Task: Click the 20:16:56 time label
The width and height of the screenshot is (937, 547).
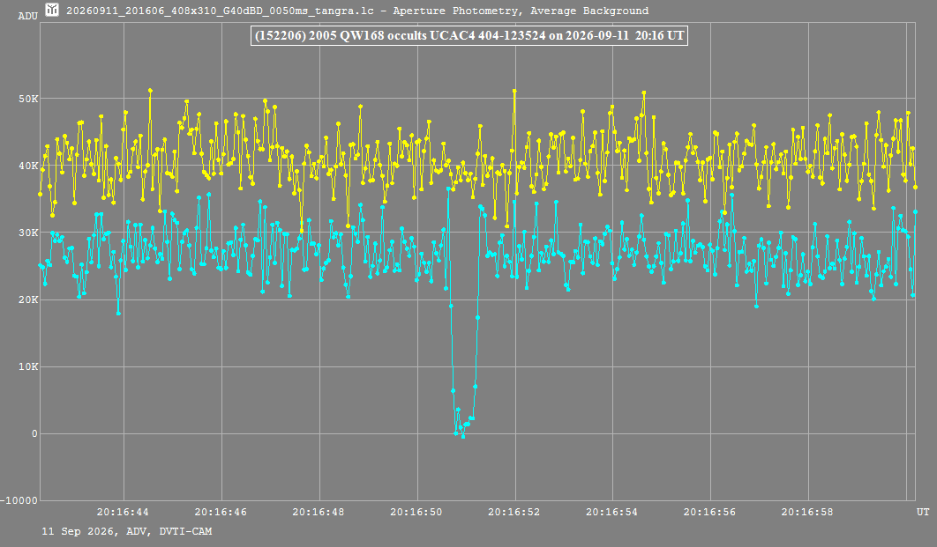Action: pyautogui.click(x=710, y=512)
